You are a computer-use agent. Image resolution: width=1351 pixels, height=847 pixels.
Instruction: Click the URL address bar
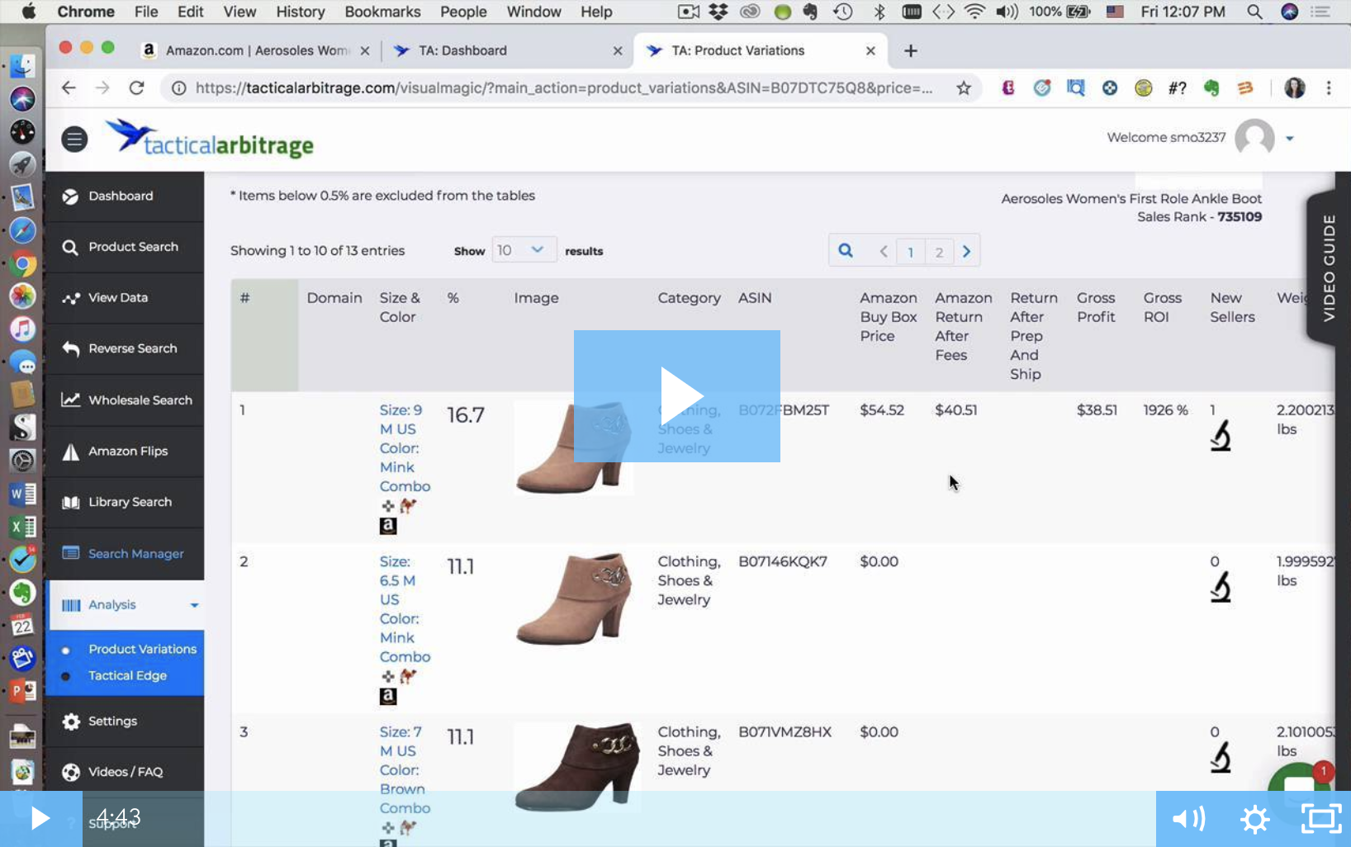tap(564, 88)
